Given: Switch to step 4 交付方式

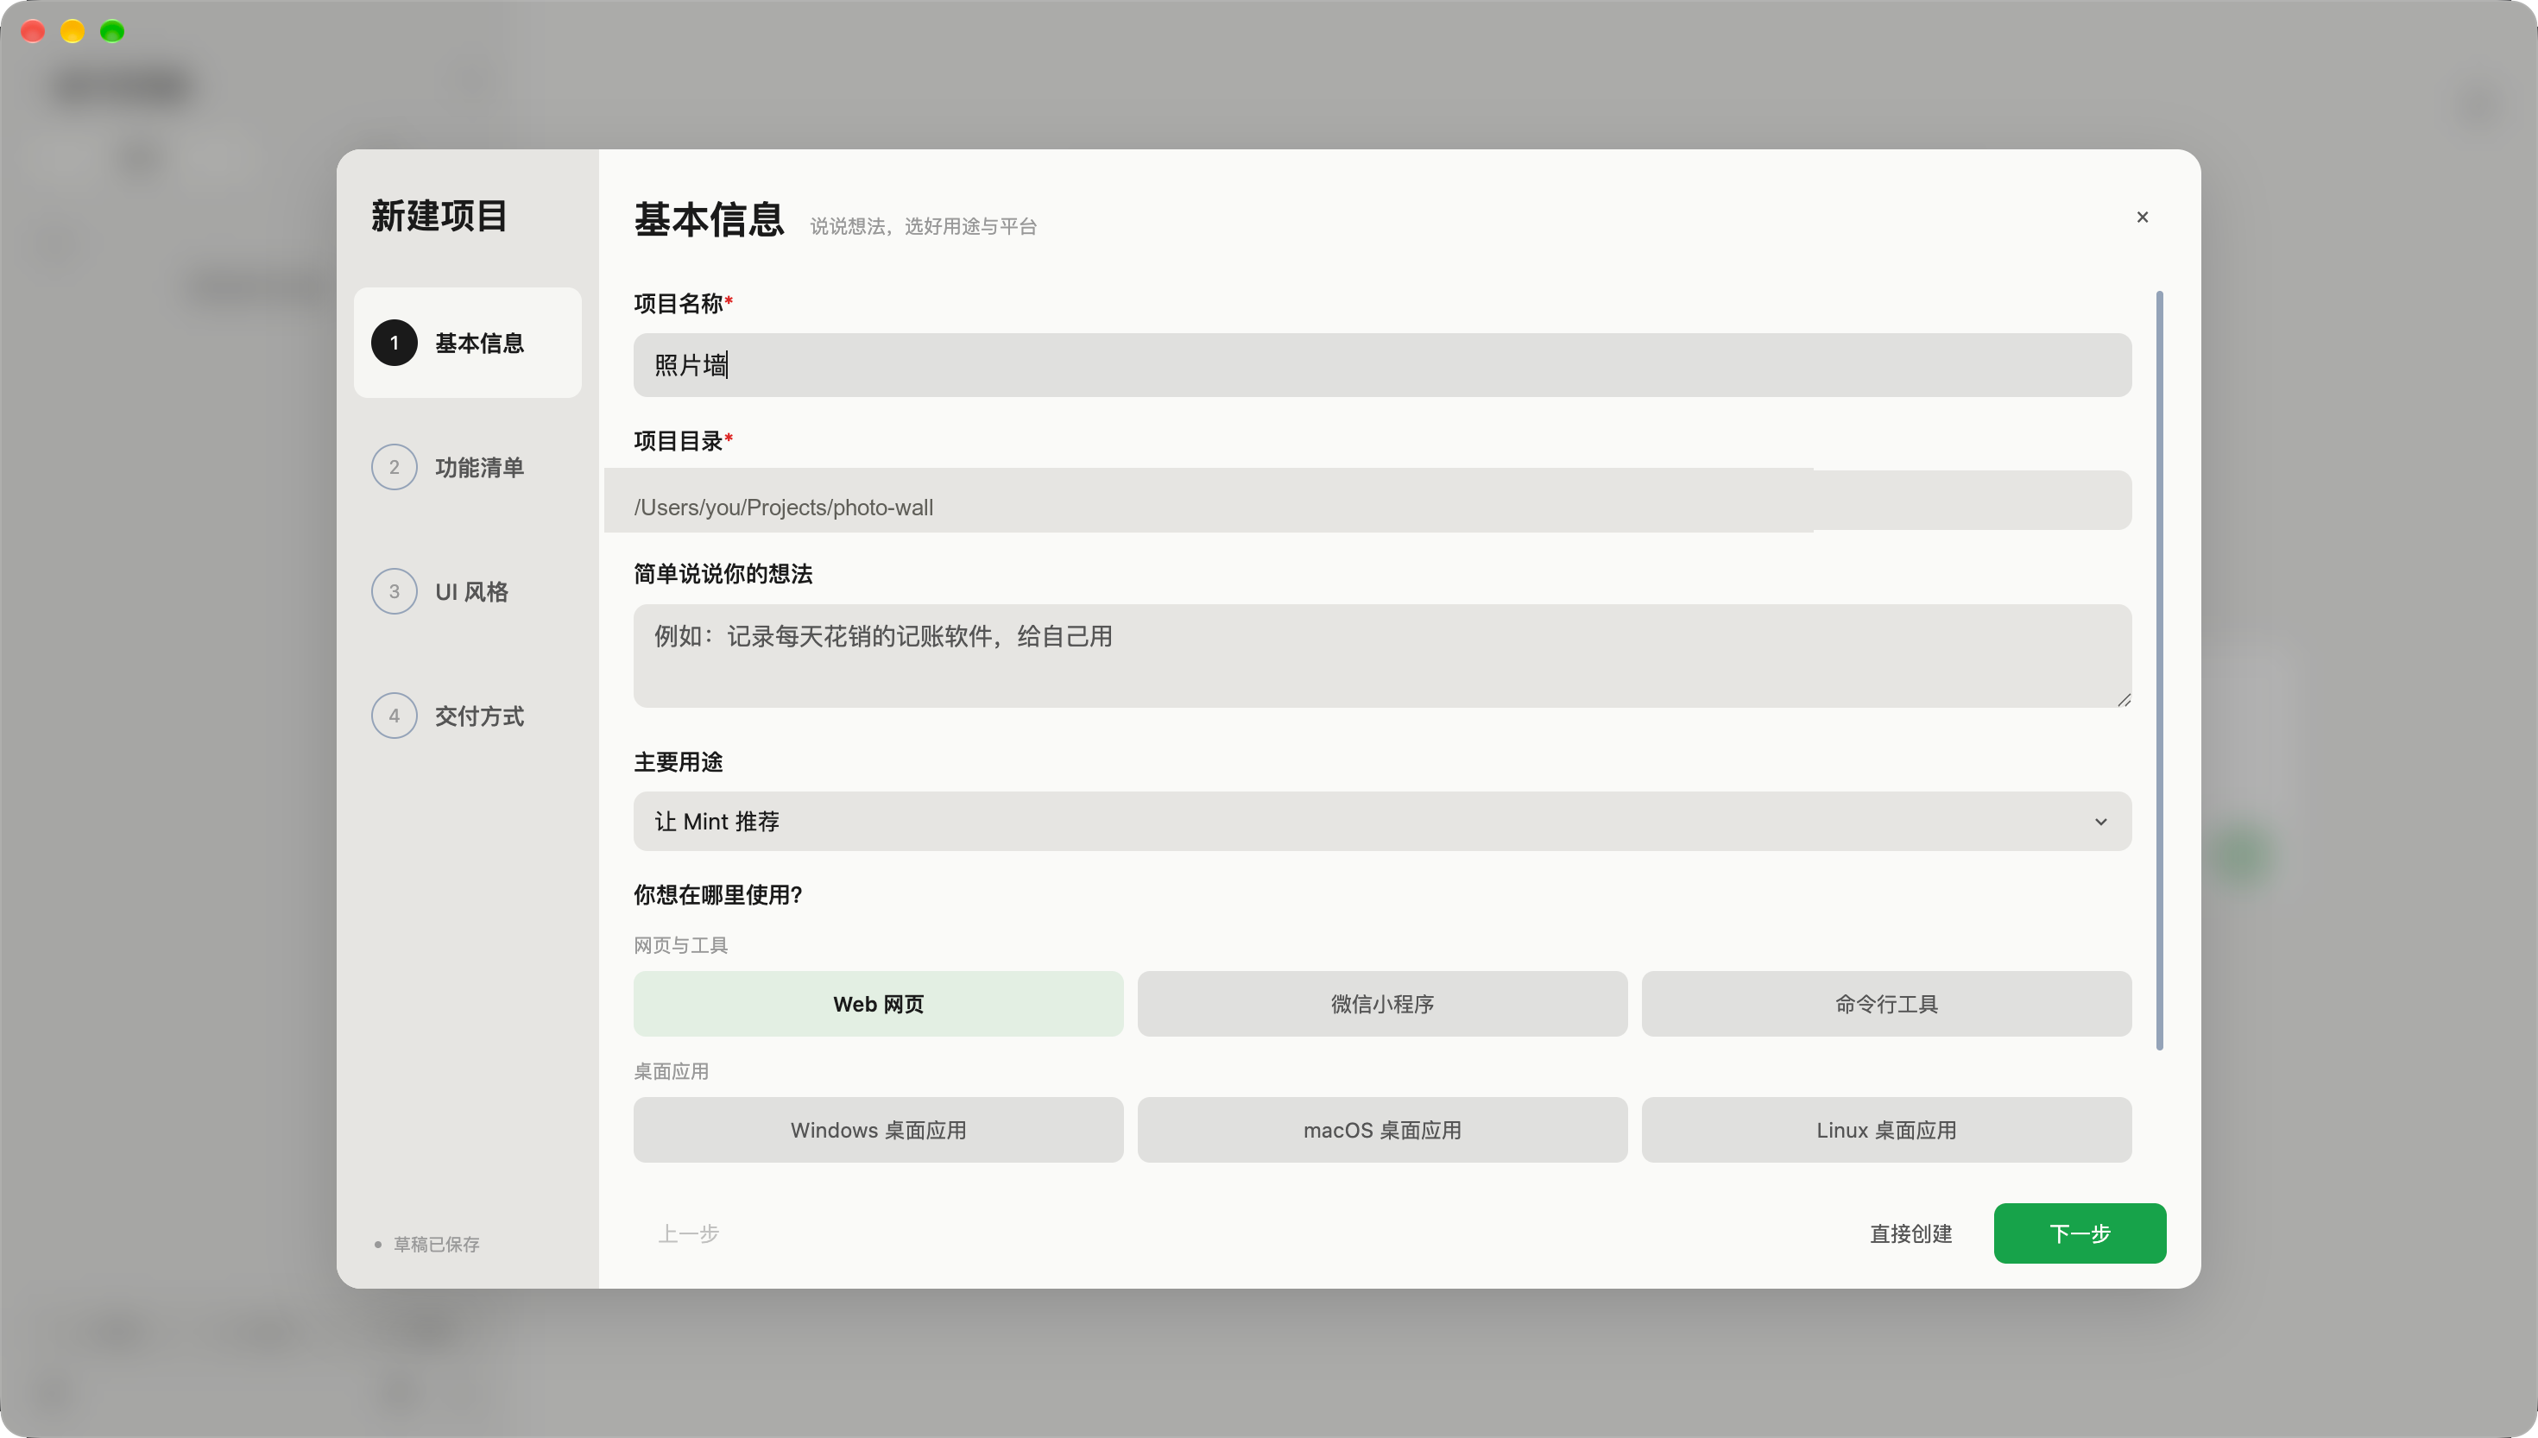Looking at the screenshot, I should tap(467, 716).
